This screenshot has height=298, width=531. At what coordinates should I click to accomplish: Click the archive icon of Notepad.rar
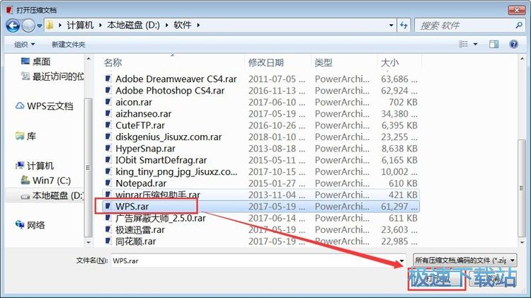[108, 183]
